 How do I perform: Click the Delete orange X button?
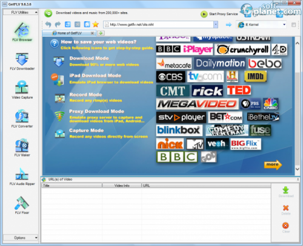286,210
